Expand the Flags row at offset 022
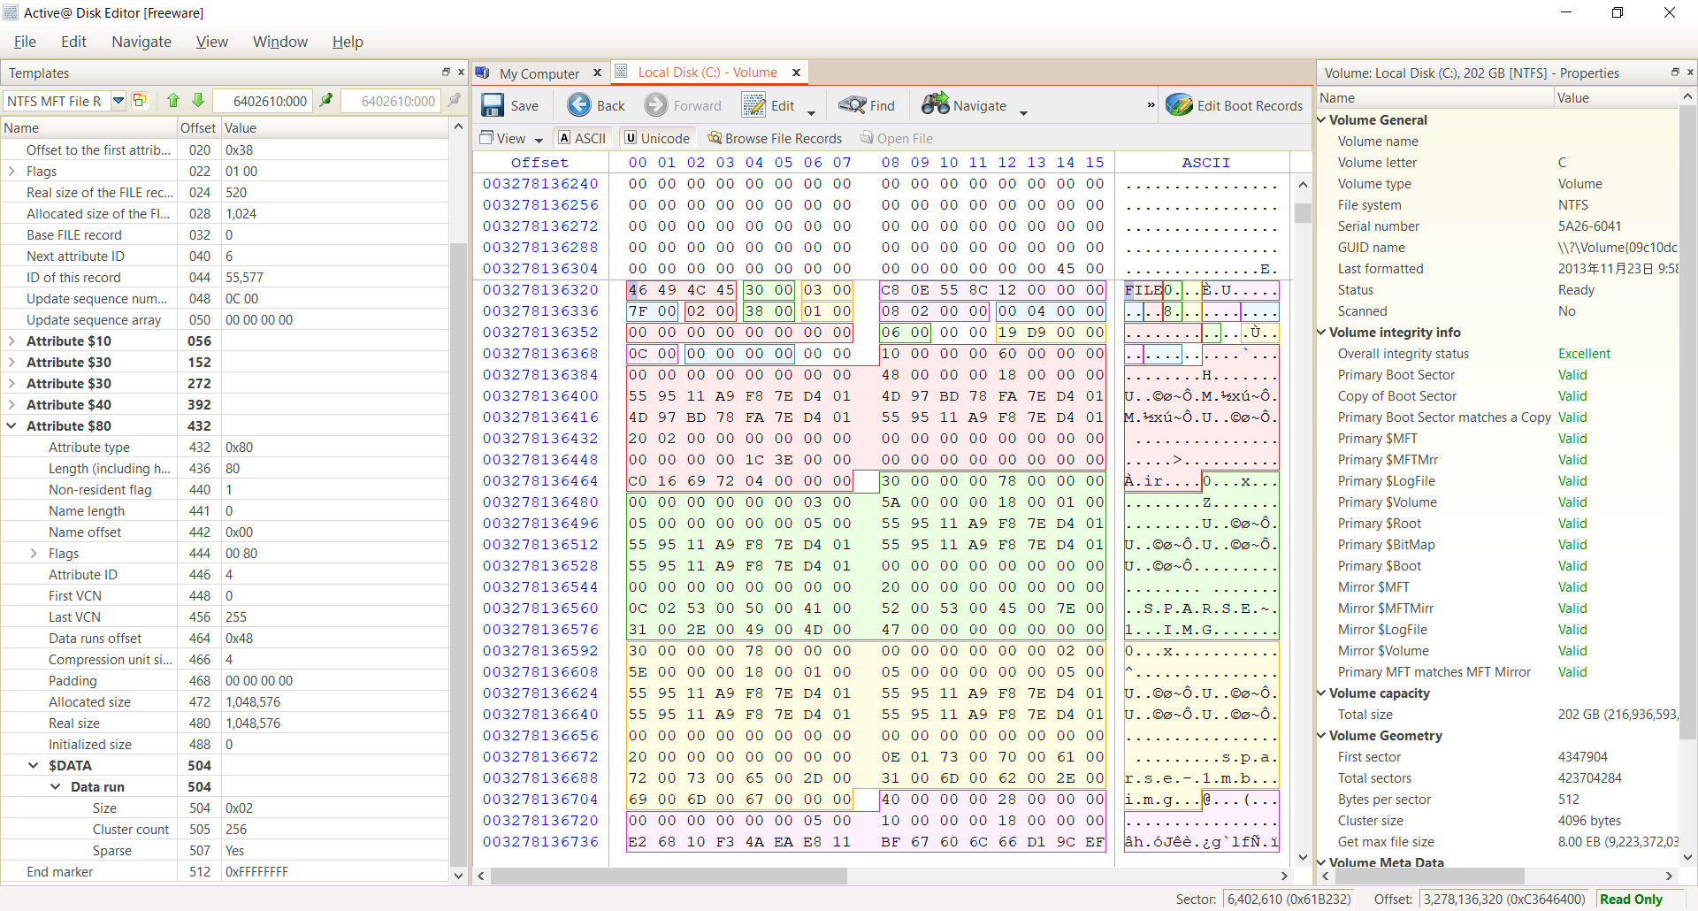Image resolution: width=1698 pixels, height=911 pixels. click(x=11, y=172)
